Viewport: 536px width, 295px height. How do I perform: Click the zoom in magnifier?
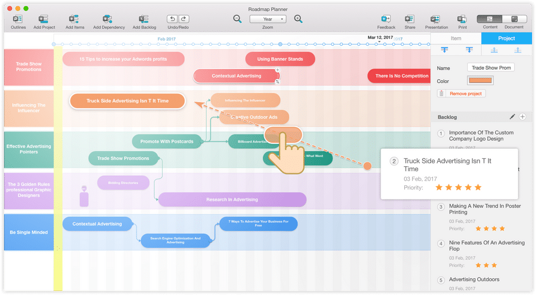pos(298,19)
